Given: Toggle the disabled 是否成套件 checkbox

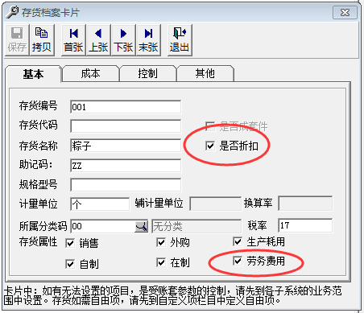Looking at the screenshot, I should tap(210, 126).
